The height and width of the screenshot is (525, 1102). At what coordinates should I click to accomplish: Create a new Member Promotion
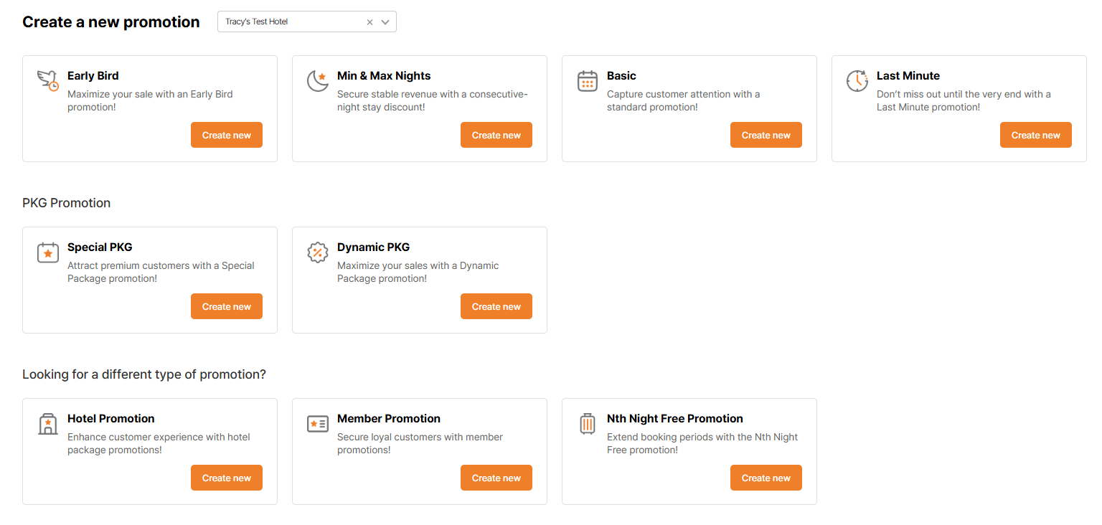496,478
